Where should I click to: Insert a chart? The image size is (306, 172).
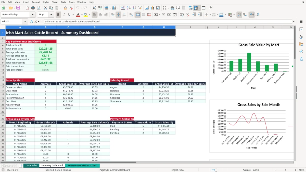(152, 8)
